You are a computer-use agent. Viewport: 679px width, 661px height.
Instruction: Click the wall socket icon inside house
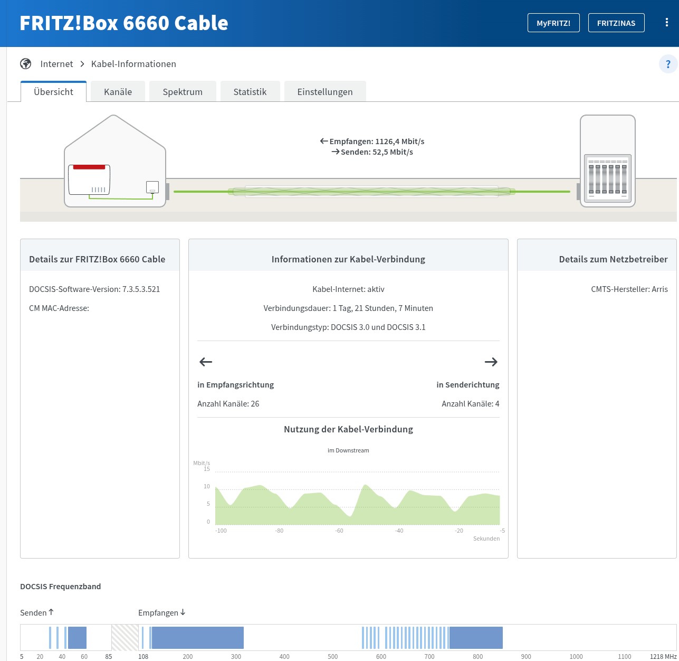(x=152, y=187)
